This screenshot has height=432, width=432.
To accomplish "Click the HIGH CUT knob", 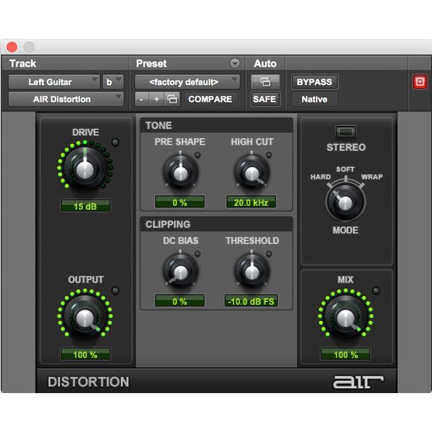I will 251,172.
